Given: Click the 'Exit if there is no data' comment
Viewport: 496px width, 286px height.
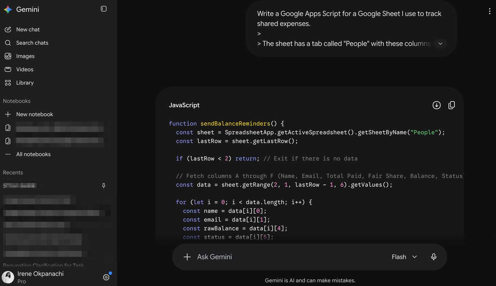Looking at the screenshot, I should 311,158.
